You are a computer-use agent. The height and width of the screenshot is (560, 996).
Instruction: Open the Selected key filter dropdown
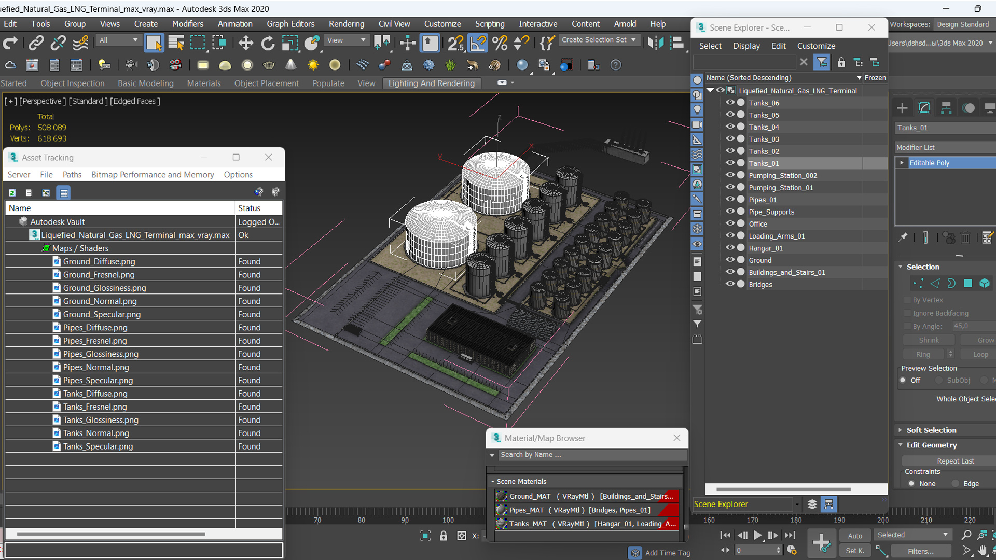tap(912, 535)
